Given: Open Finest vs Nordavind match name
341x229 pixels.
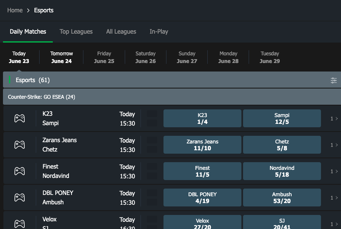Looking at the screenshot, I should [56, 171].
